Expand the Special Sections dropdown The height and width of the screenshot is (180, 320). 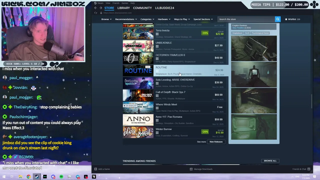coord(203,19)
